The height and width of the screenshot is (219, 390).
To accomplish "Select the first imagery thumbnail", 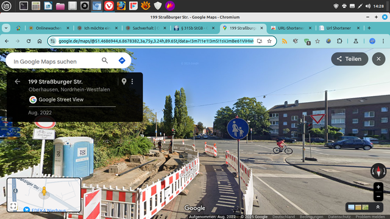I will click(x=351, y=207).
